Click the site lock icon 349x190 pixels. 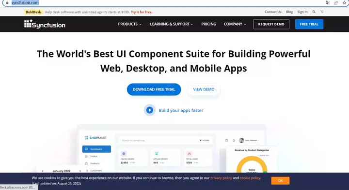[7, 3]
